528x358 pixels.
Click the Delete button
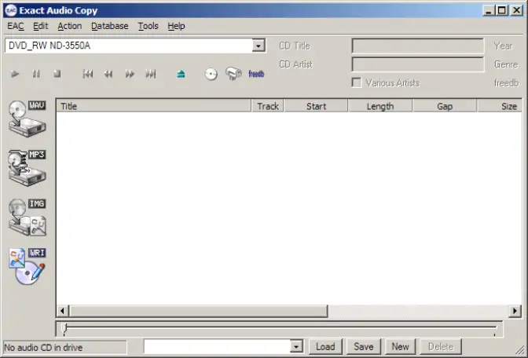[441, 346]
